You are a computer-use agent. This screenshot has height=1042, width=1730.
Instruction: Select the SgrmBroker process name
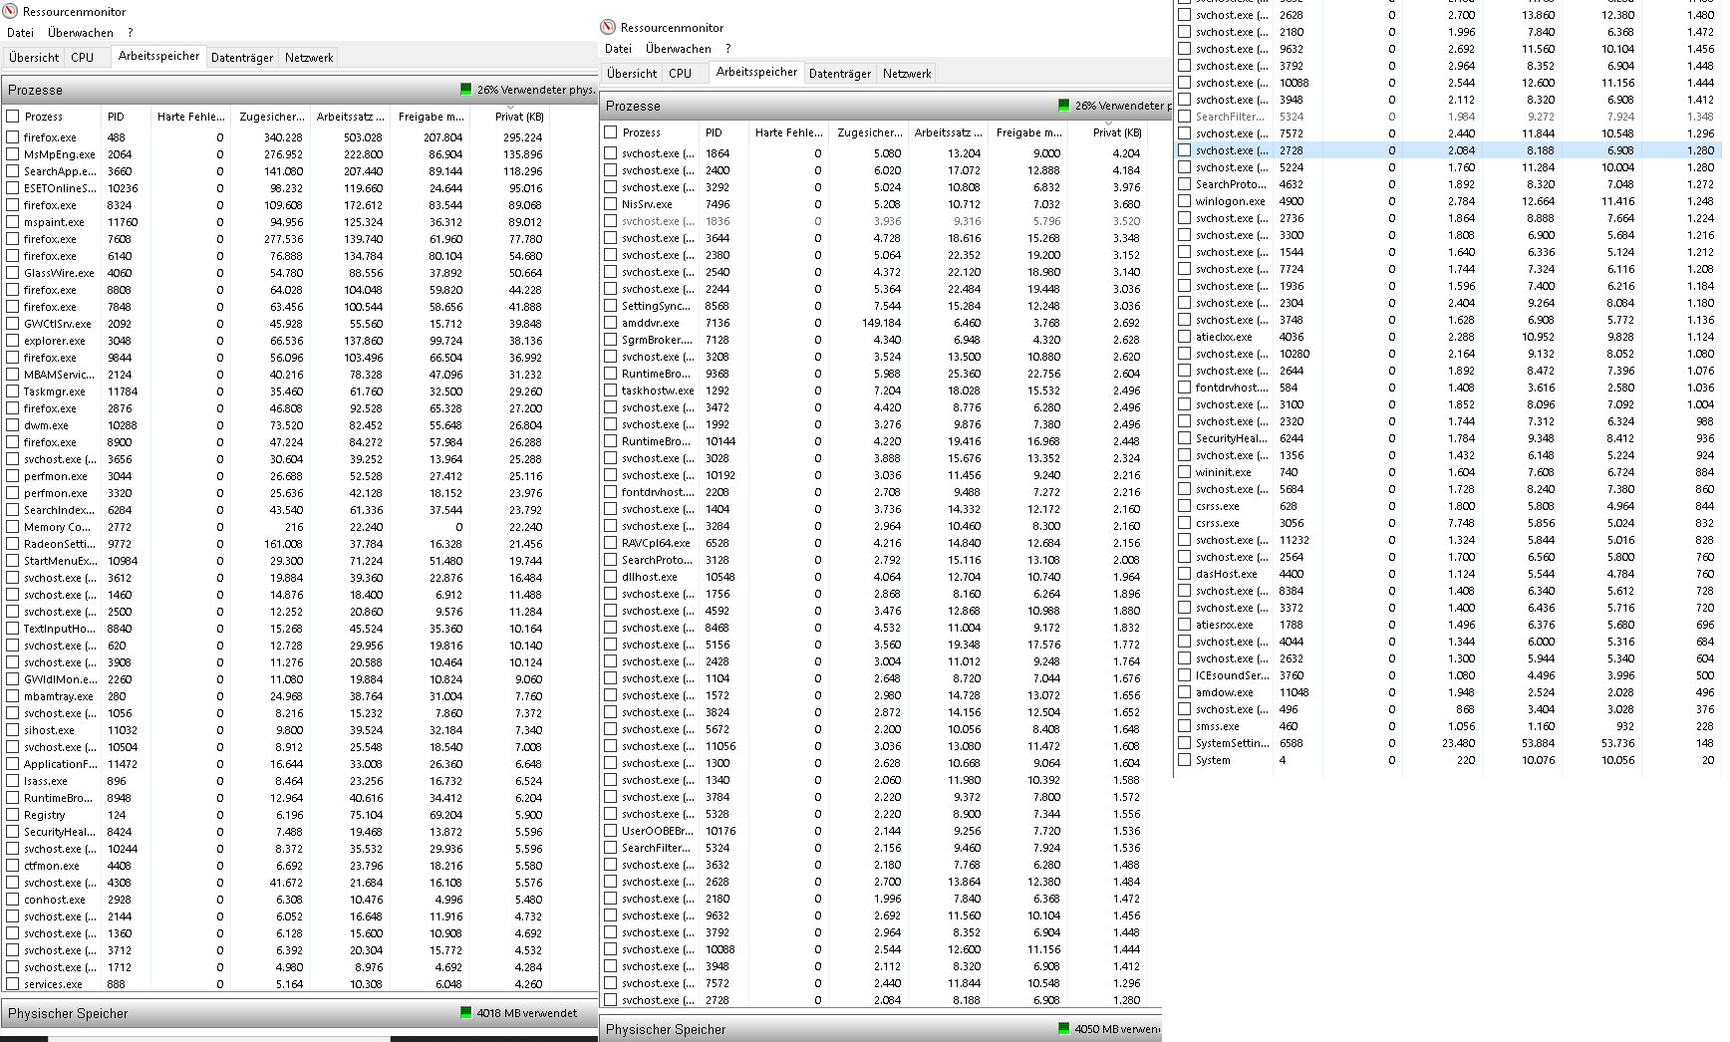point(657,340)
